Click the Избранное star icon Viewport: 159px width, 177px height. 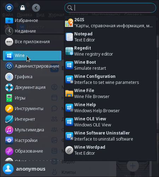9,21
